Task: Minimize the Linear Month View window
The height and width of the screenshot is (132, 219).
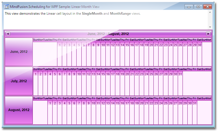Action: 189,7
